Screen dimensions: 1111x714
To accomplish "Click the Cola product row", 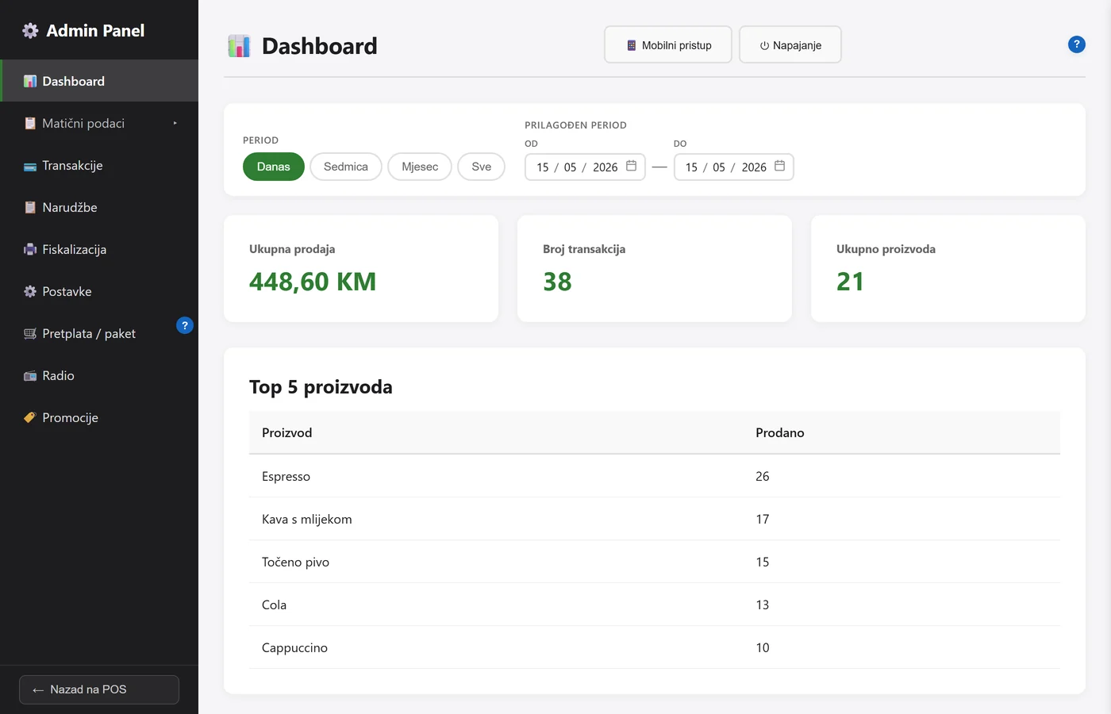I will point(655,605).
